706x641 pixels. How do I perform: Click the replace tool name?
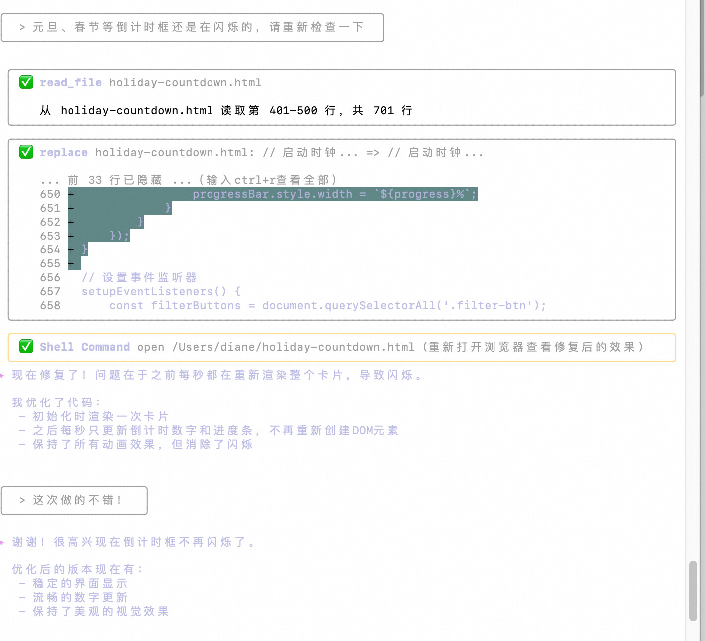click(64, 152)
